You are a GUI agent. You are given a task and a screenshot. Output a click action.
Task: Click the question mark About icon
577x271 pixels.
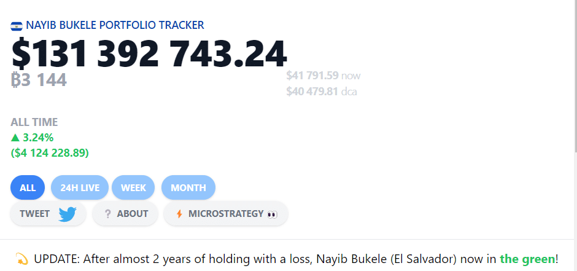pyautogui.click(x=107, y=214)
